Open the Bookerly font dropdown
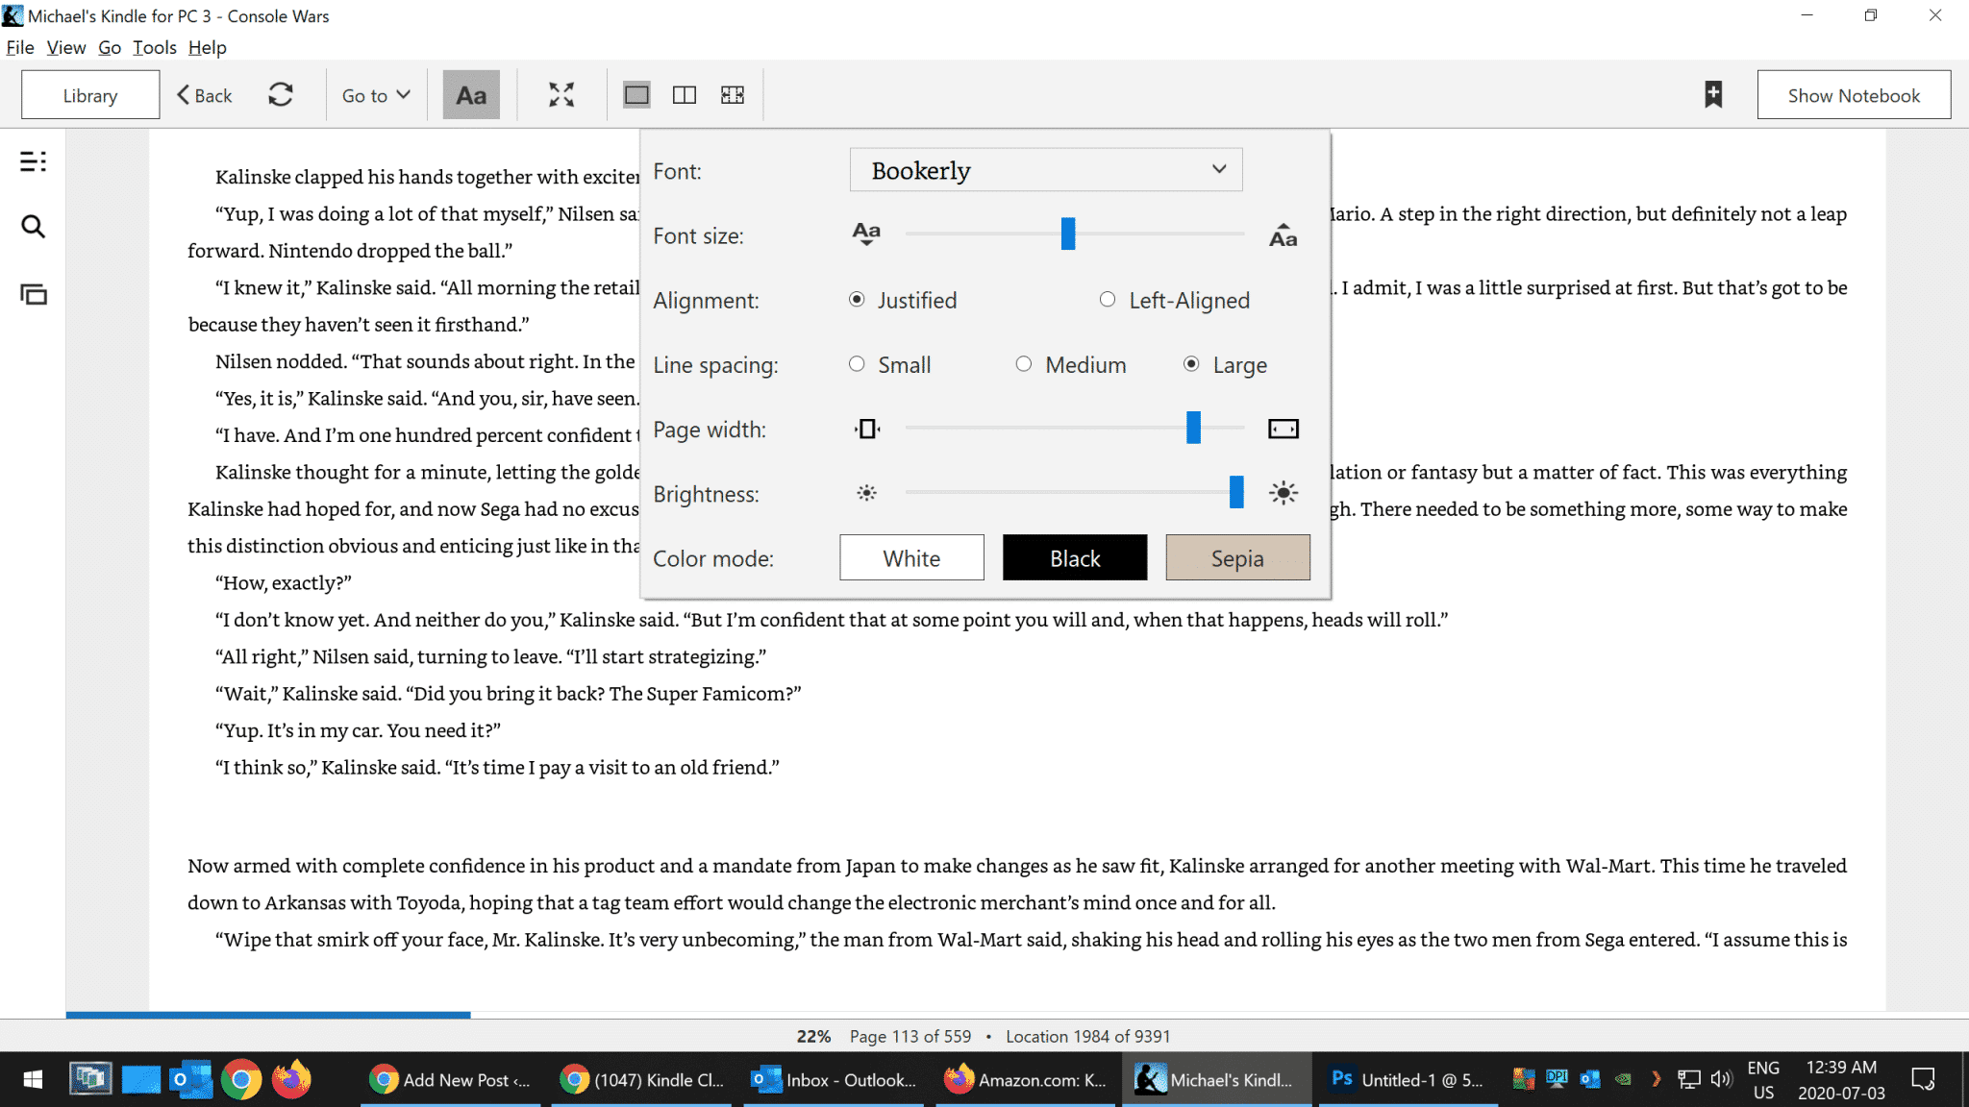Screen dimensions: 1969x1107 point(1046,170)
